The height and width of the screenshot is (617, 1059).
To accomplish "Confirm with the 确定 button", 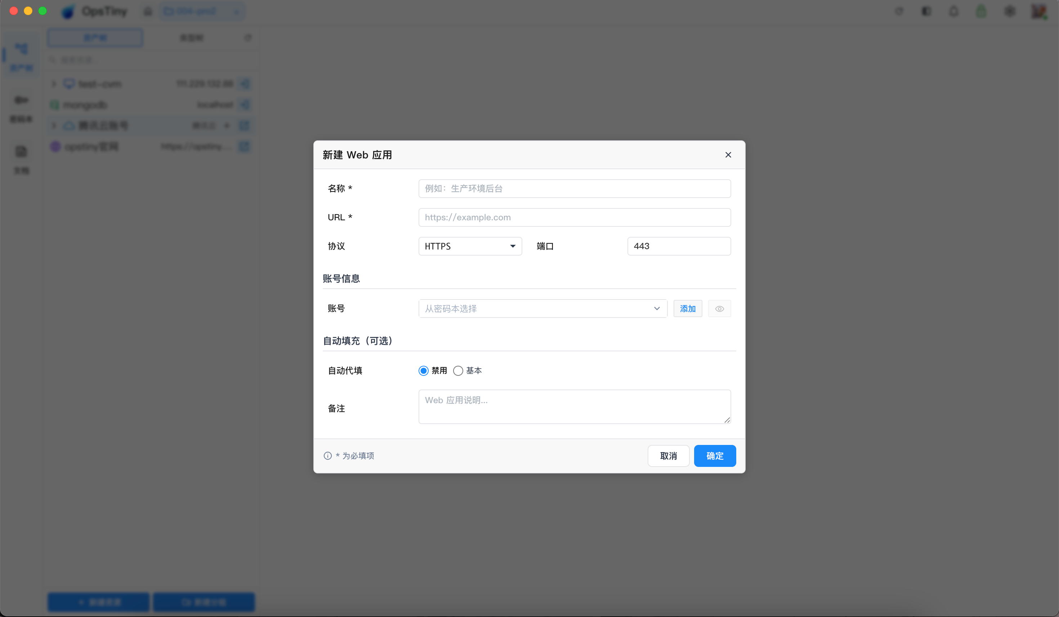I will (x=715, y=456).
